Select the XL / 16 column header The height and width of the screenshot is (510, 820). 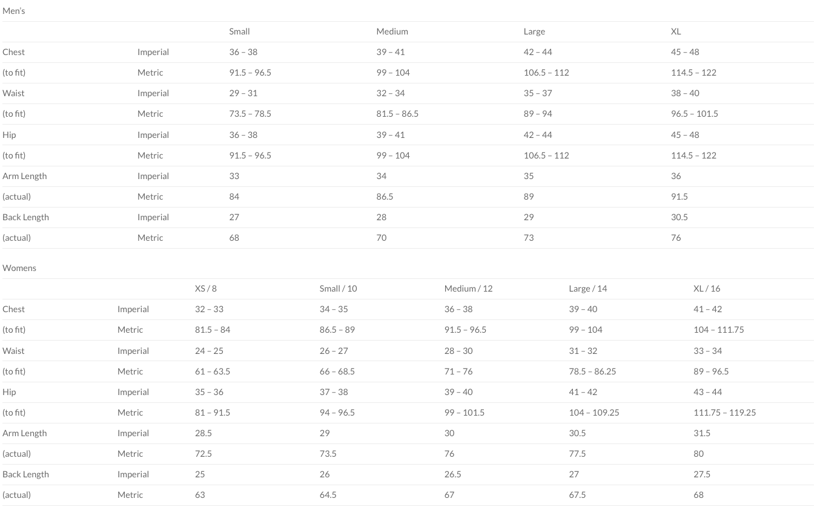point(707,289)
